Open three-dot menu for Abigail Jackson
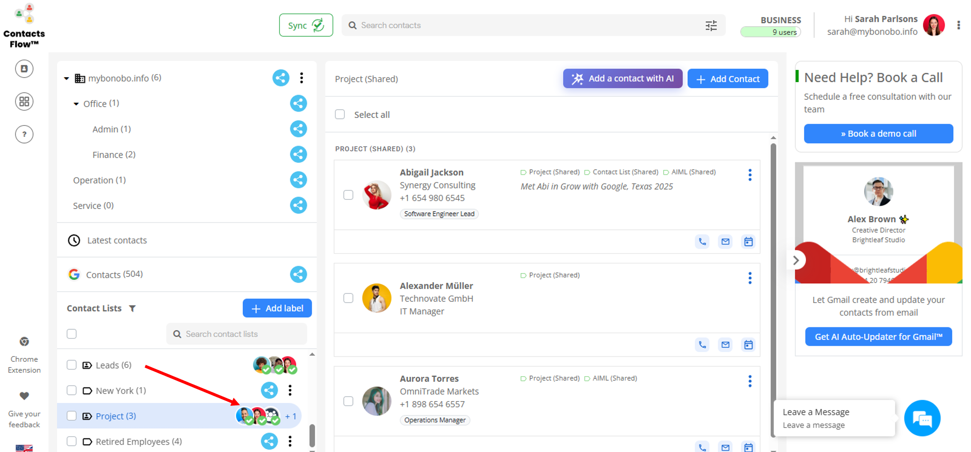This screenshot has width=971, height=452. pos(750,175)
